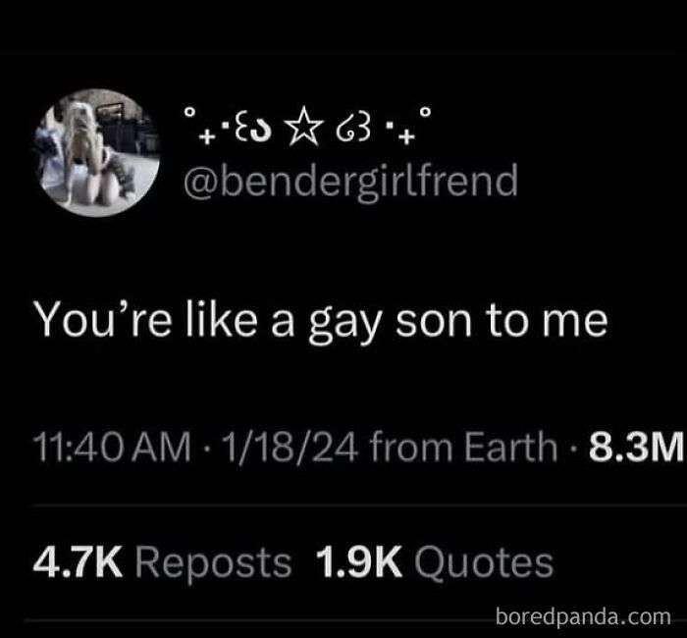687x638 pixels.
Task: Open the Quotes list label
Action: pos(484,563)
